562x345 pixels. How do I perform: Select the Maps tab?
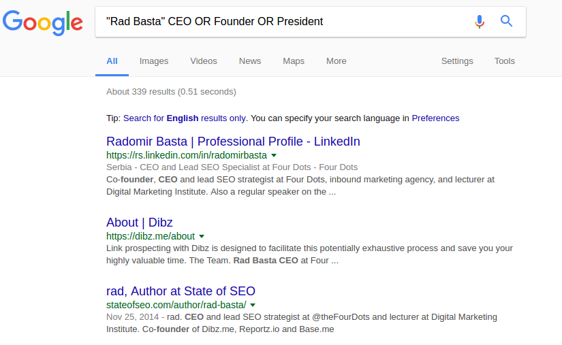click(x=294, y=61)
